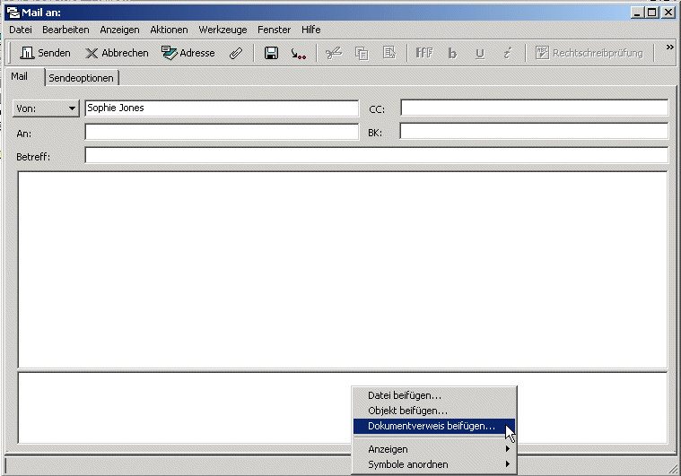Choose Objekt beifügen from context menu

[x=434, y=411]
